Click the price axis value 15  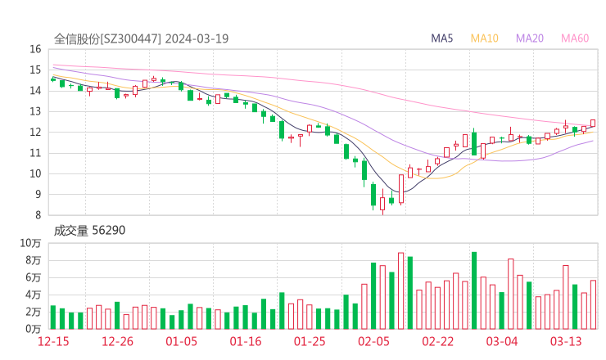pyautogui.click(x=35, y=70)
